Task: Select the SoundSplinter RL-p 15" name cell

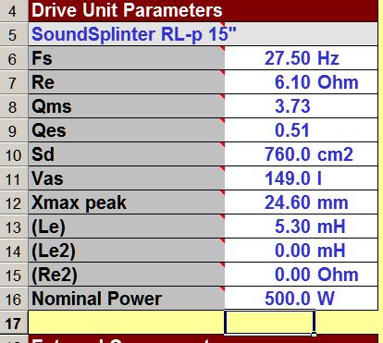Action: point(203,34)
